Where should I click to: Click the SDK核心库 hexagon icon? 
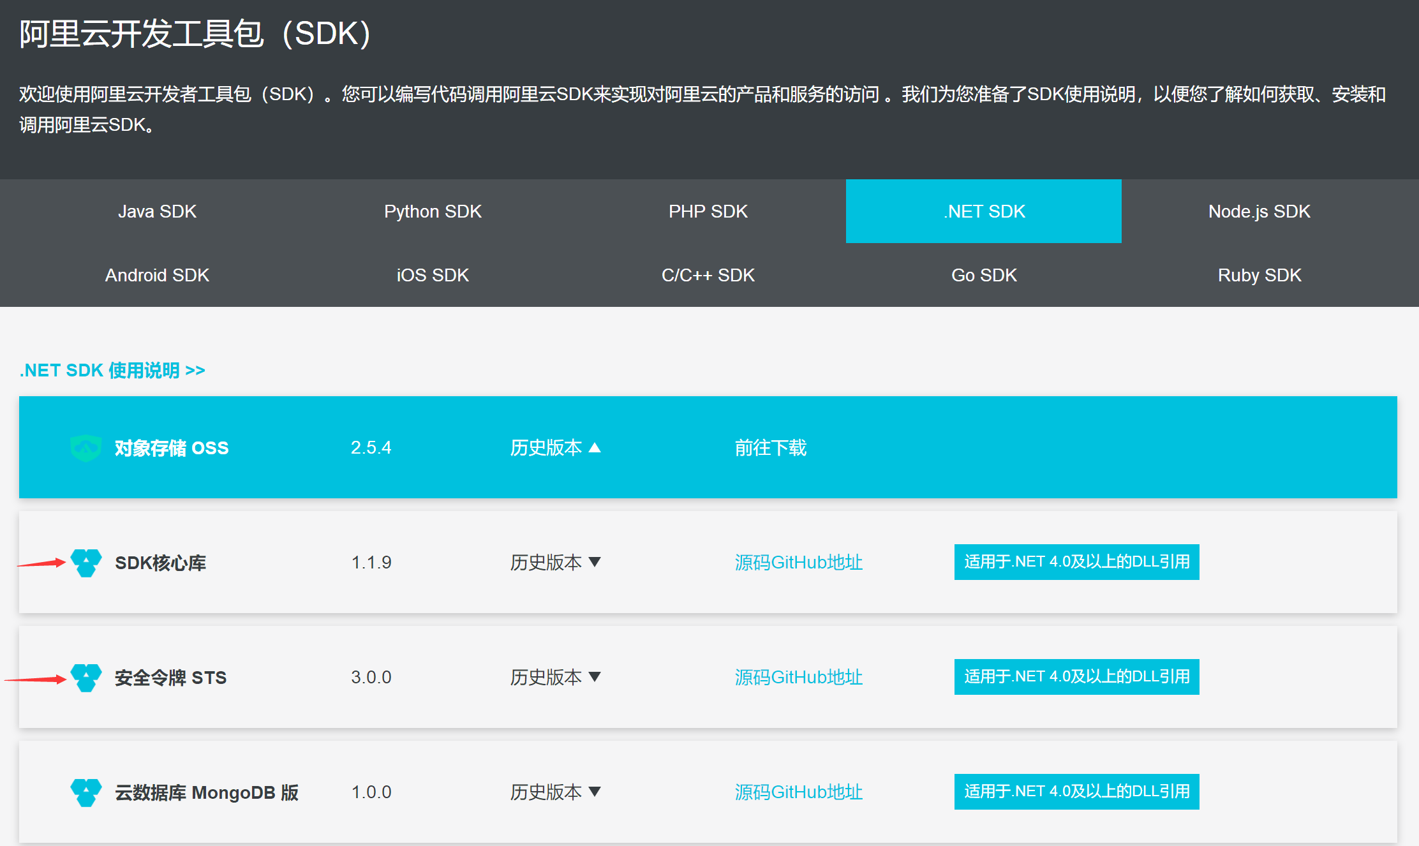[x=86, y=563]
